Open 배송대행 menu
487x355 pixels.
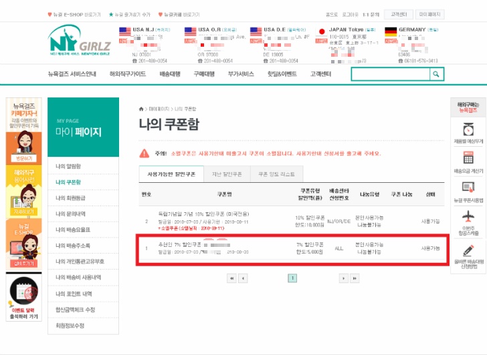(170, 74)
